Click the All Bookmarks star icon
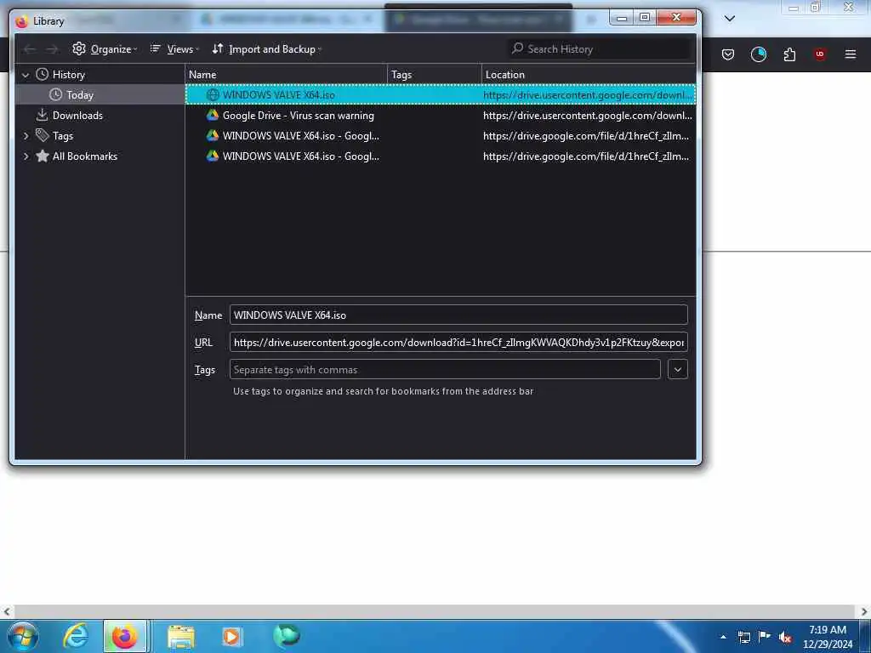 tap(43, 156)
